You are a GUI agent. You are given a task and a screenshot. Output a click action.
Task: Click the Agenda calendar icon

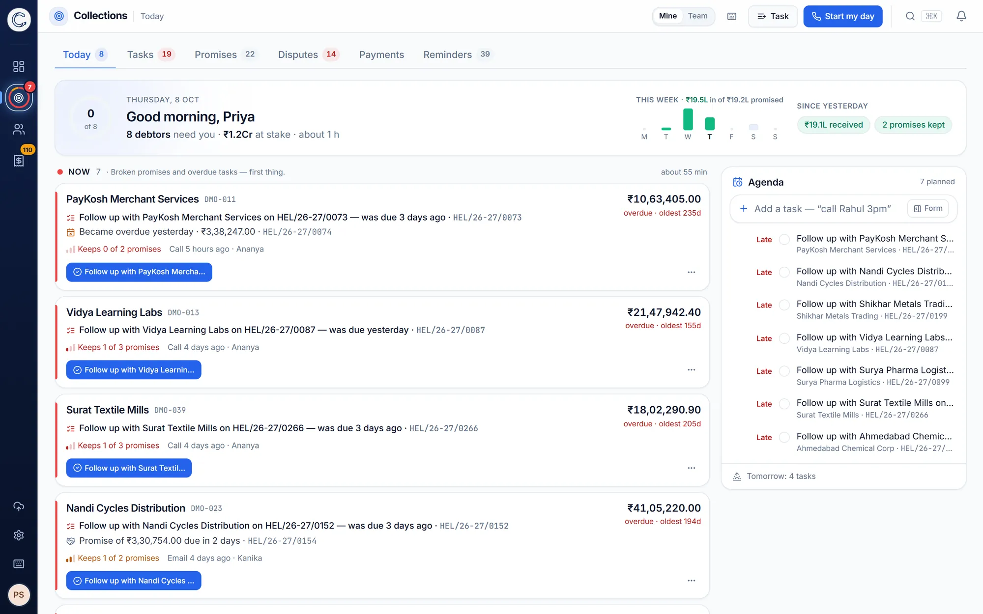737,182
